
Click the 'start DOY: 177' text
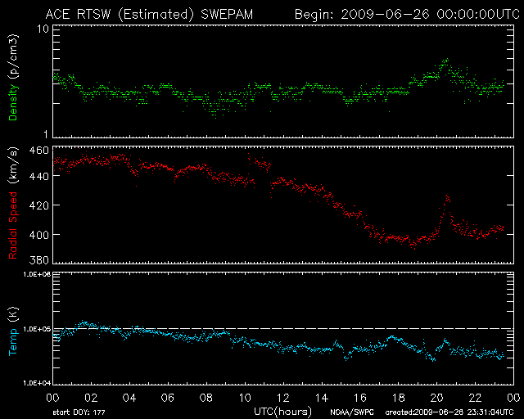pos(79,412)
